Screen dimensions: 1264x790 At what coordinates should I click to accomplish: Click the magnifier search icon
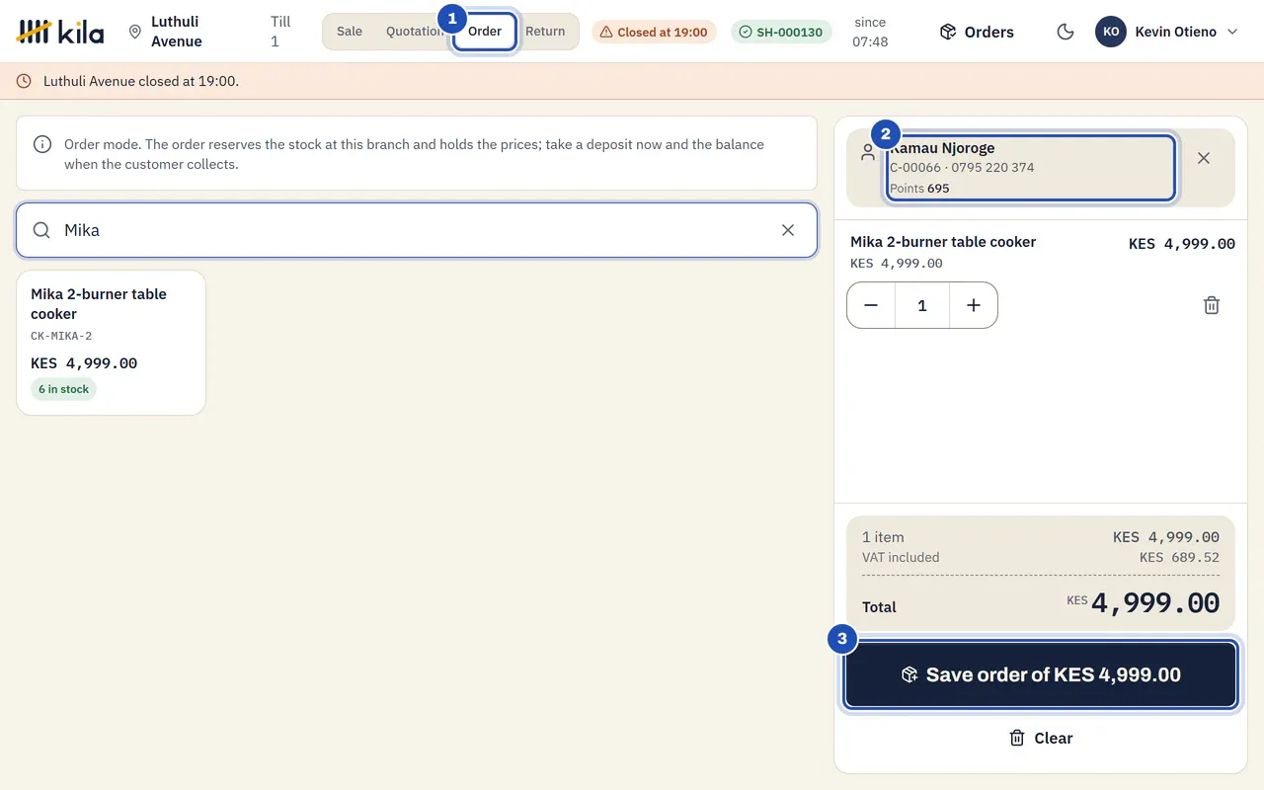pyautogui.click(x=41, y=230)
